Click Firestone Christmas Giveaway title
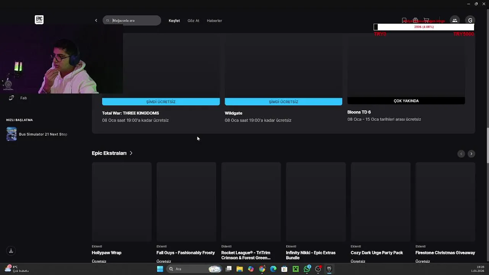 pyautogui.click(x=445, y=253)
